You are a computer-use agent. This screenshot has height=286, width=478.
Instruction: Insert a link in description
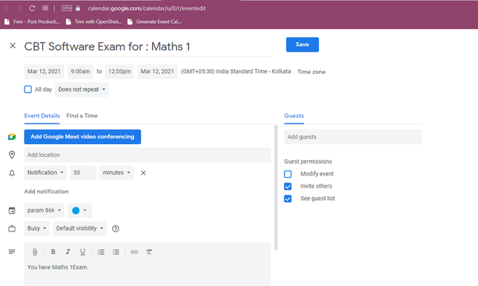pyautogui.click(x=135, y=252)
